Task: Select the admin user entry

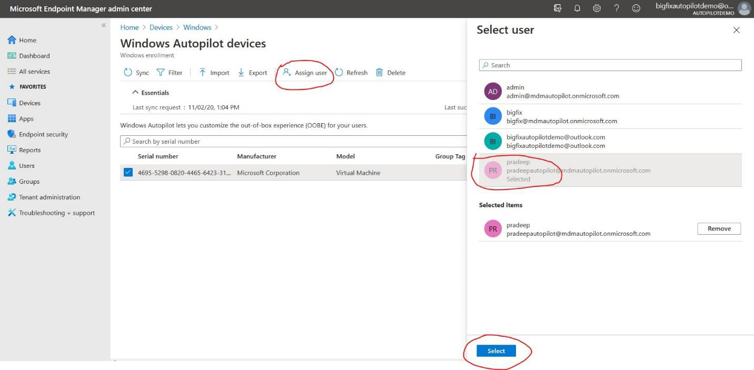Action: (610, 92)
